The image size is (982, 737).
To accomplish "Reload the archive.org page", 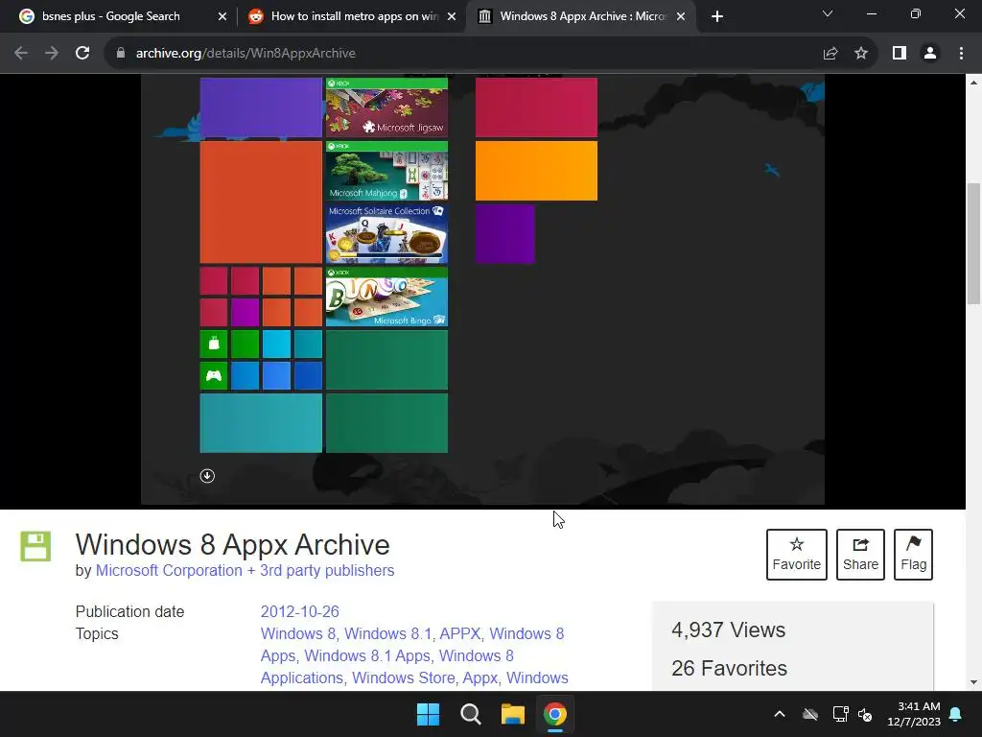I will 82,54.
